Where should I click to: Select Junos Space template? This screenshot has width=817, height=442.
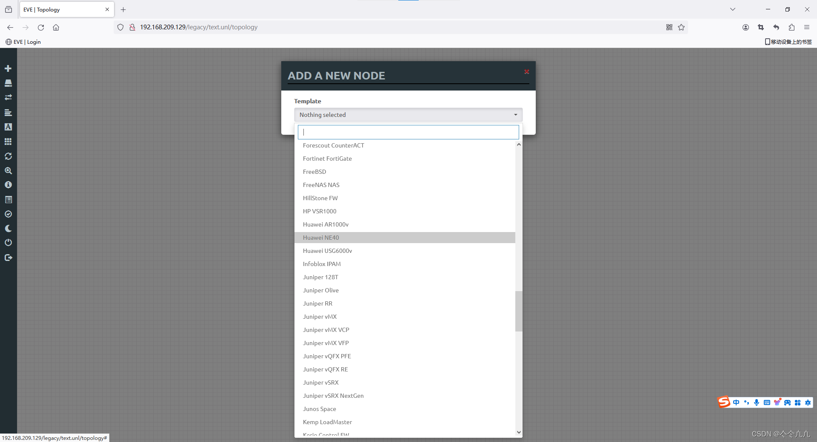[x=405, y=409]
